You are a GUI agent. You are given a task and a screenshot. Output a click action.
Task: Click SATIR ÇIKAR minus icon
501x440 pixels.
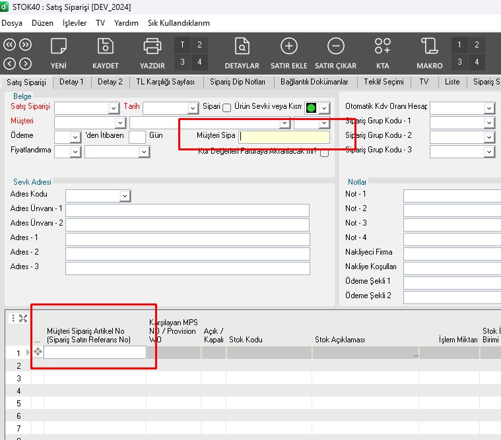tap(335, 47)
